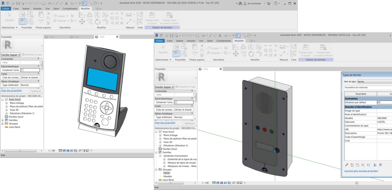Open the Insérer ribbon tab in the CASTEL2 window

180,41
